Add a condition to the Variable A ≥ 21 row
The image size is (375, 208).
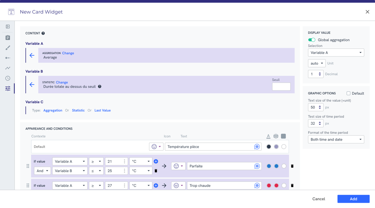[x=156, y=161]
